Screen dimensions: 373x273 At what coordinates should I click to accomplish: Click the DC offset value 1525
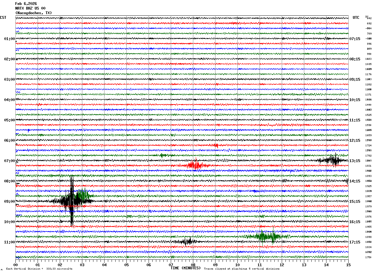coord(369,115)
